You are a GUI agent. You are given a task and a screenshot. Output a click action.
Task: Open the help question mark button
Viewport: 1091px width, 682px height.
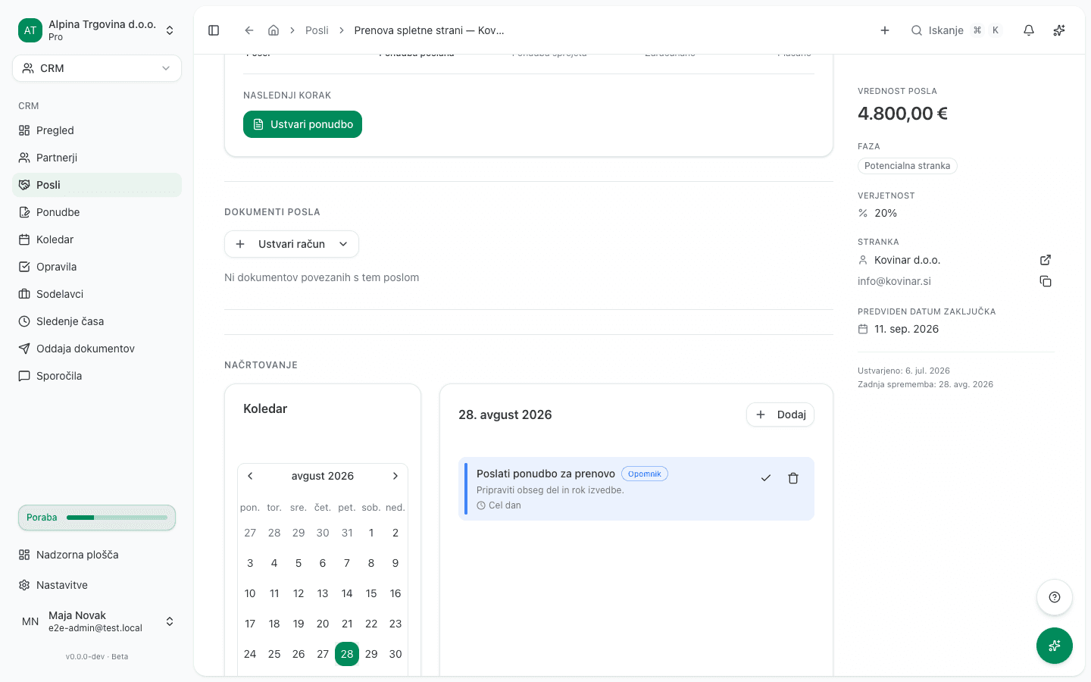coord(1055,597)
